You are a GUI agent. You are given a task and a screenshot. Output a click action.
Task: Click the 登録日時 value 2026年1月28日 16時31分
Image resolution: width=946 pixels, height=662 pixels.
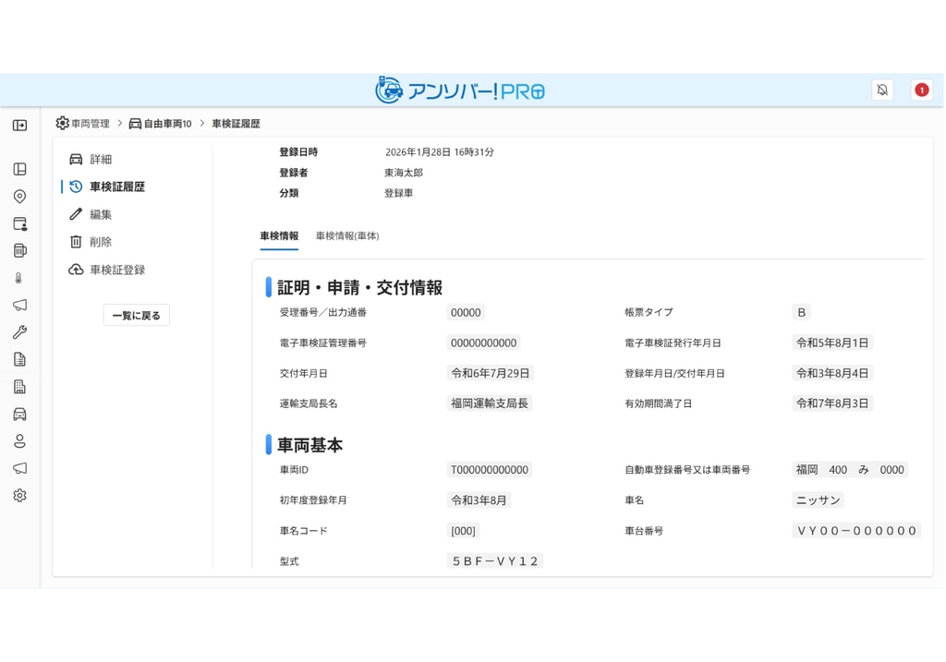pos(439,152)
